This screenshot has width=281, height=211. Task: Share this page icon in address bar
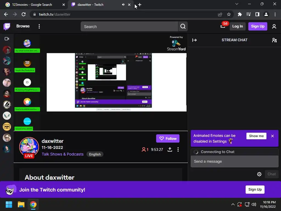pyautogui.click(x=220, y=14)
